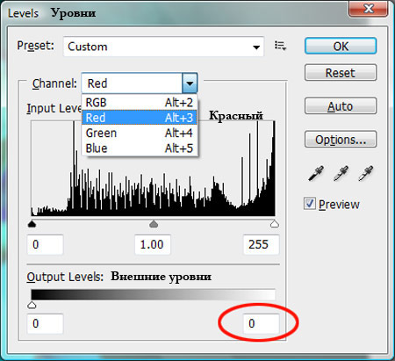Click the input midtone gray slider handle
Image resolution: width=395 pixels, height=361 pixels.
[154, 224]
